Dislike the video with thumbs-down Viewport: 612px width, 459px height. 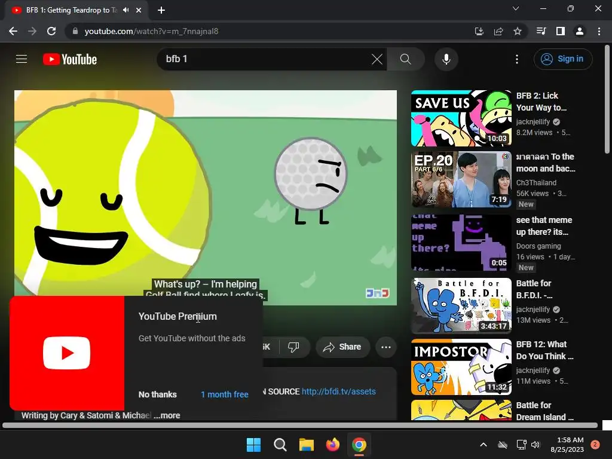293,347
